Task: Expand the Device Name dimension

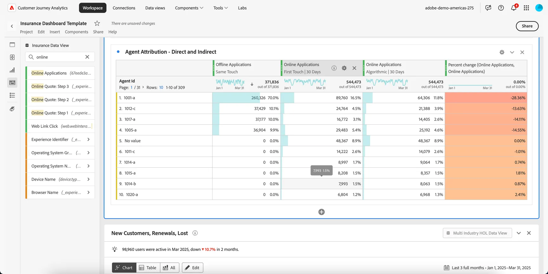Action: [88, 179]
